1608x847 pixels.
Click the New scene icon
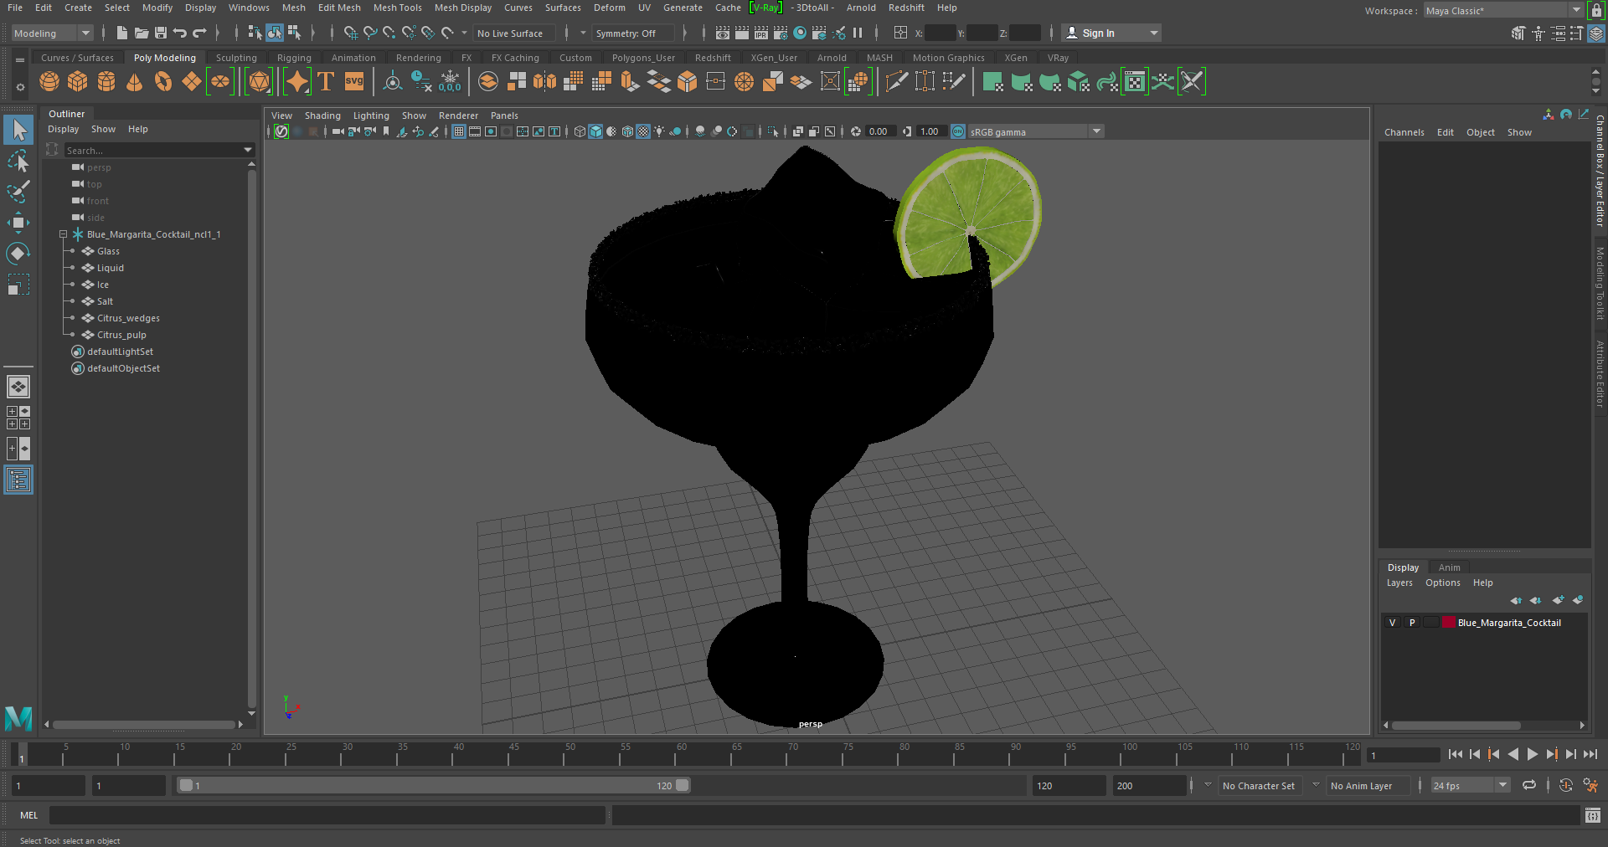122,33
